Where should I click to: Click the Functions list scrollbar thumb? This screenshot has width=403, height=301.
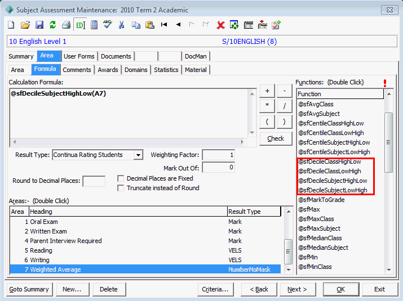[x=388, y=142]
